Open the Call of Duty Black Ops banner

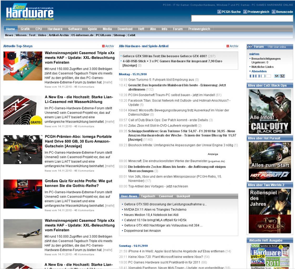(x=270, y=111)
